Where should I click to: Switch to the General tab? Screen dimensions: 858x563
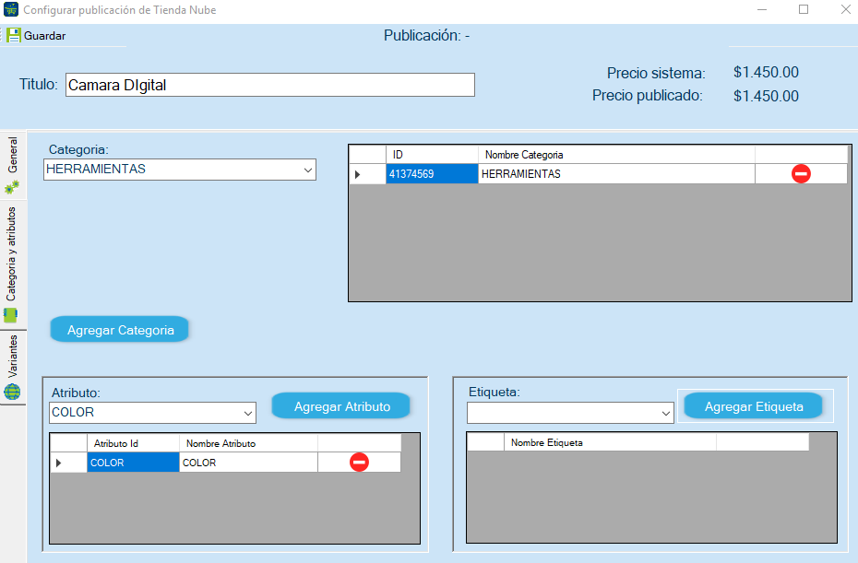click(x=13, y=165)
